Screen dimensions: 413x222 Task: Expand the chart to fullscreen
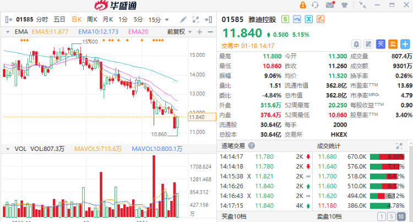coord(195,19)
